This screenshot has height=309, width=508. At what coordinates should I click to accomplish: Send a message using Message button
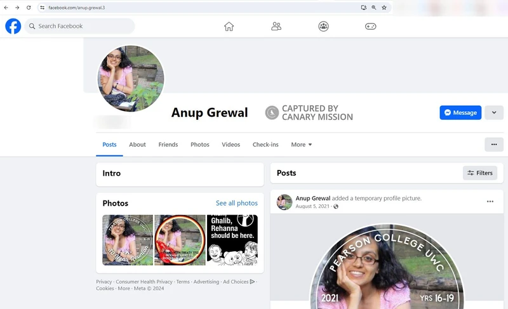pyautogui.click(x=460, y=112)
